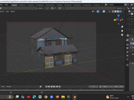The width and height of the screenshot is (134, 100).
Task: Select wireframe viewport shading
Action: pos(113,11)
